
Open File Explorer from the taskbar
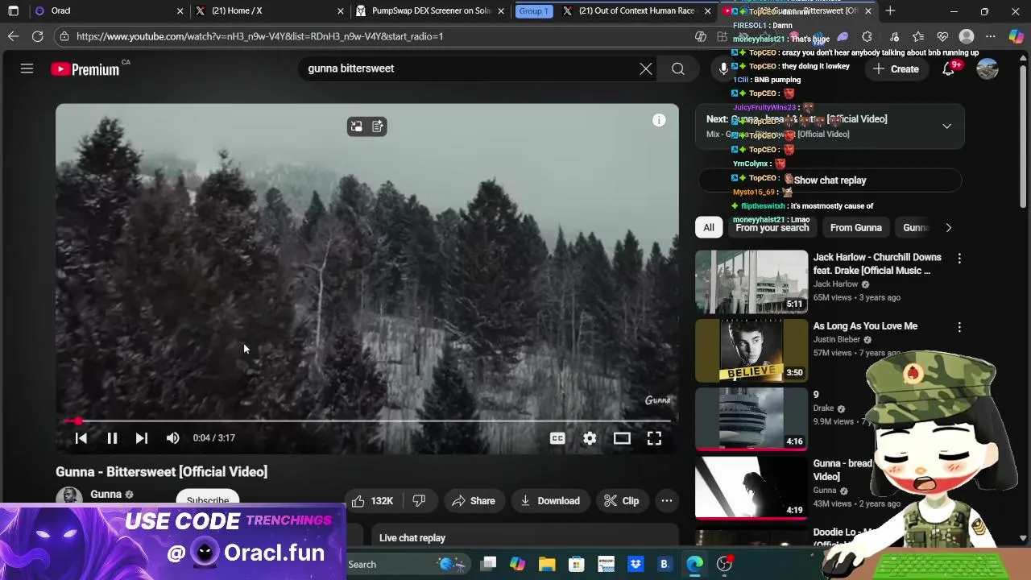[547, 565]
